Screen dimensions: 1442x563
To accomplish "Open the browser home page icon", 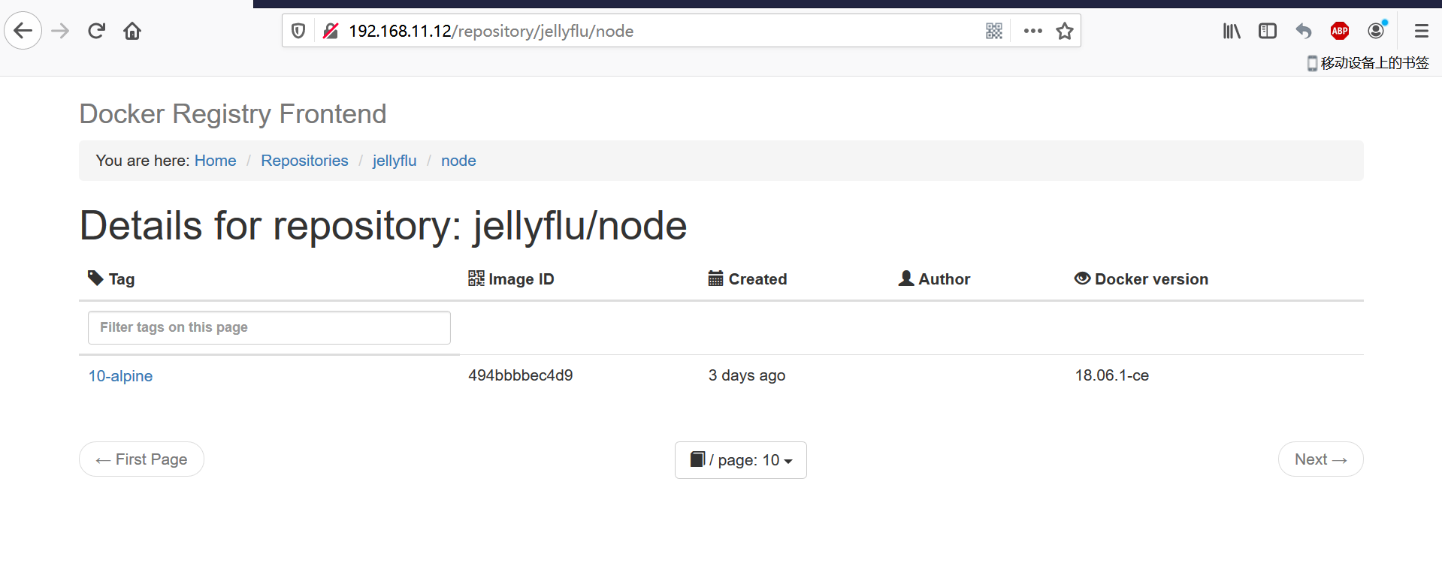I will [132, 31].
